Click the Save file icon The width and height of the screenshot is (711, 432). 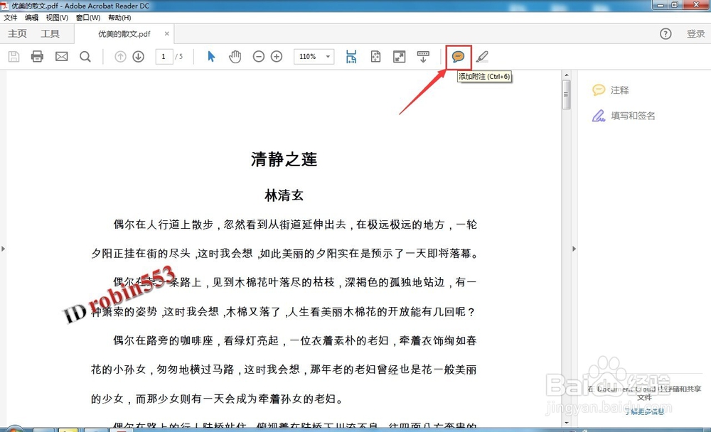click(14, 57)
